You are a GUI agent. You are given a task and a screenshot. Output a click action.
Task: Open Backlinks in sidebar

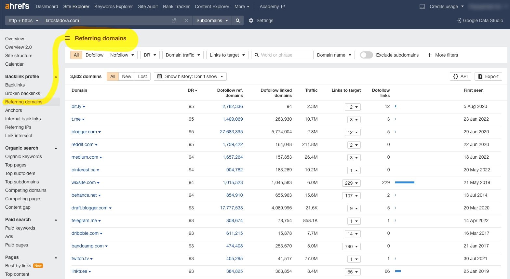(15, 85)
